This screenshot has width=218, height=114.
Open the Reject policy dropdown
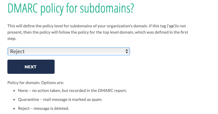coord(69,51)
